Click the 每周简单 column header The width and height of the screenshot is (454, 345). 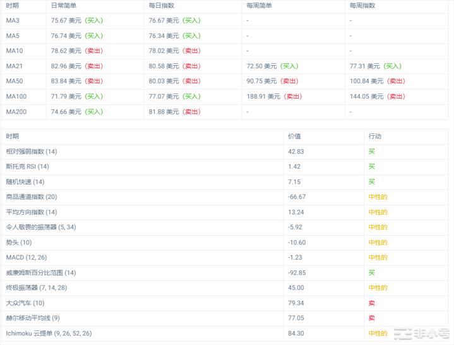tap(259, 6)
